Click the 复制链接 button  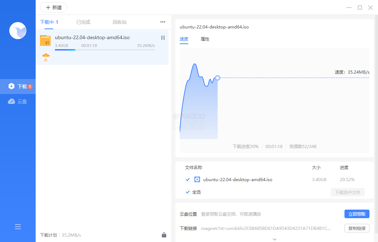(x=357, y=228)
